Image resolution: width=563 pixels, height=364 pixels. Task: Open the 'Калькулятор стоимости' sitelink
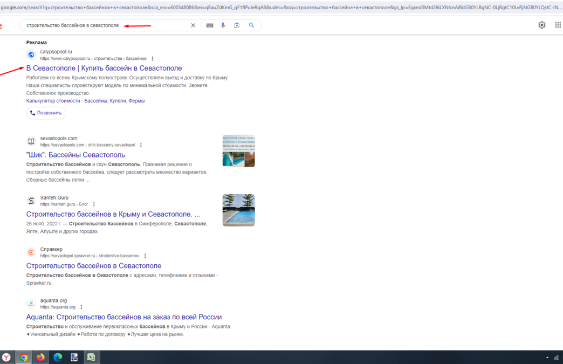pyautogui.click(x=53, y=101)
